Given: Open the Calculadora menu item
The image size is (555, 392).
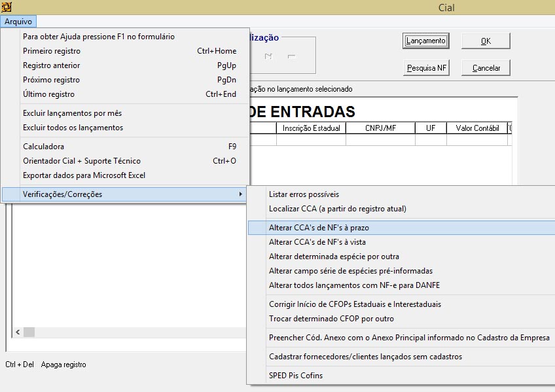Looking at the screenshot, I should [43, 147].
